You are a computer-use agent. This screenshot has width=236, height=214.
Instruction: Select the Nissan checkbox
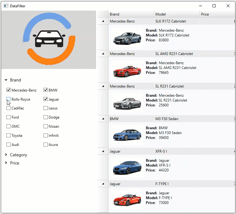[x=45, y=126]
